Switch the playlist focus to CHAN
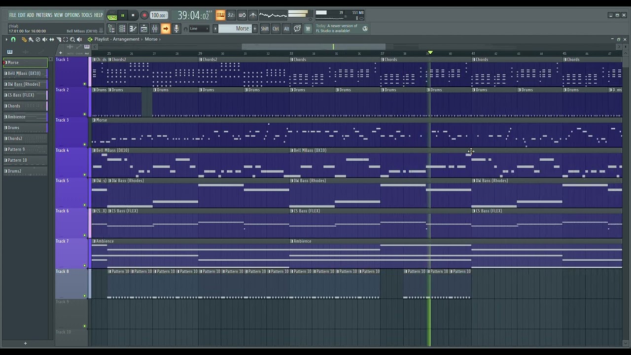 78,53
